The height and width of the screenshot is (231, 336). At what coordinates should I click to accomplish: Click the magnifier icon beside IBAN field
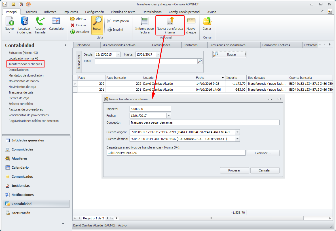coord(200,61)
